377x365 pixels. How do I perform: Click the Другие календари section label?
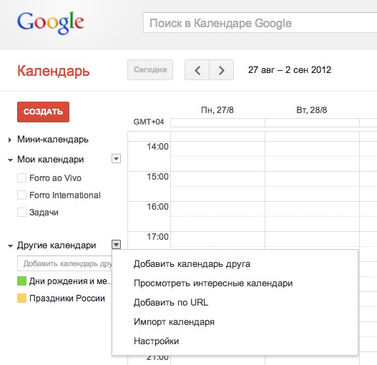click(x=57, y=245)
